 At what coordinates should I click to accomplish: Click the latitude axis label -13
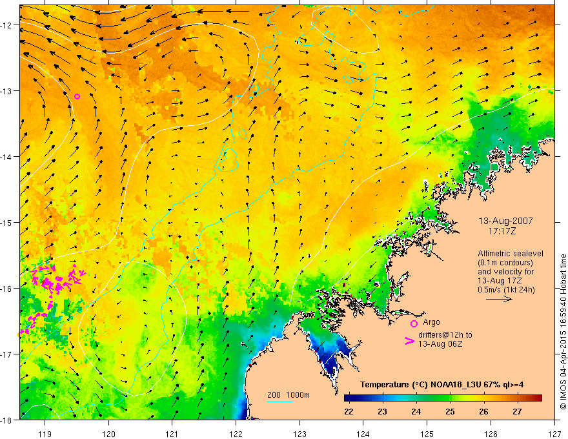[7, 91]
